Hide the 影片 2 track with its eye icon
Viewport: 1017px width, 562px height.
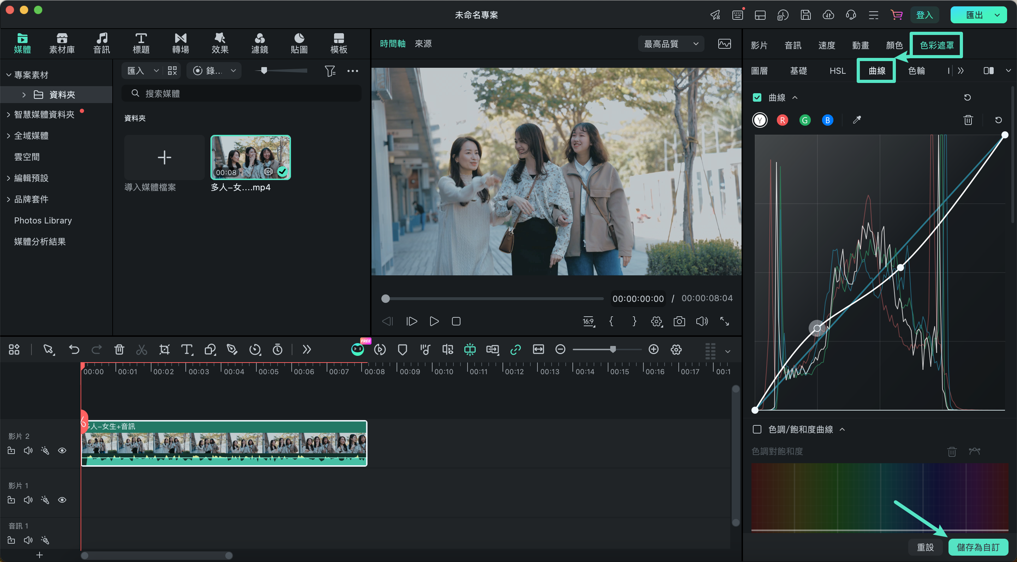[x=62, y=450]
